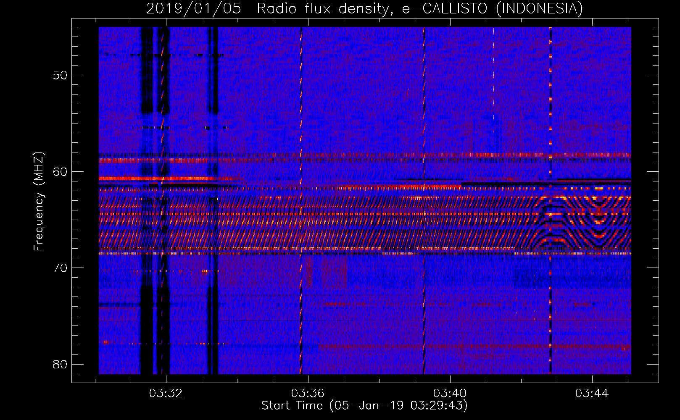The width and height of the screenshot is (680, 420).
Task: Click the plot title "Radio flux density, e-CALLISTO (INDONESIA)"
Action: click(420, 8)
